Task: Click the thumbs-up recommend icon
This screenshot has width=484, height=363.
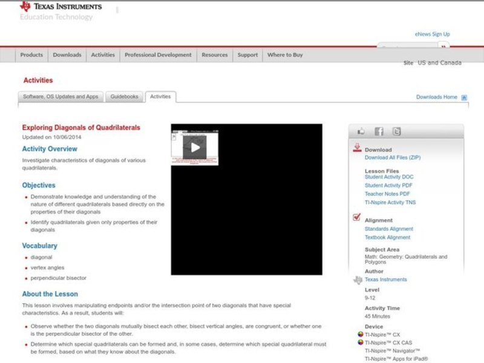Action: click(x=361, y=131)
